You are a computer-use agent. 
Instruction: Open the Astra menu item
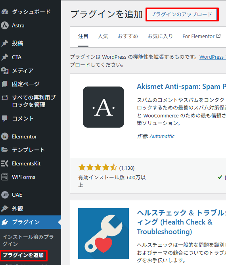click(18, 25)
